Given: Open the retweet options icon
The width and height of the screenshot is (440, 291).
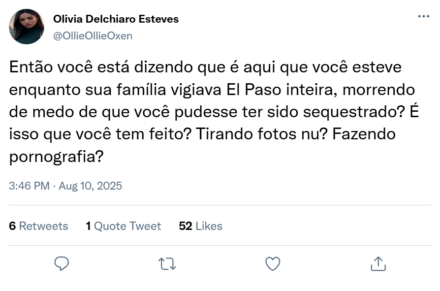Looking at the screenshot, I should [x=167, y=264].
